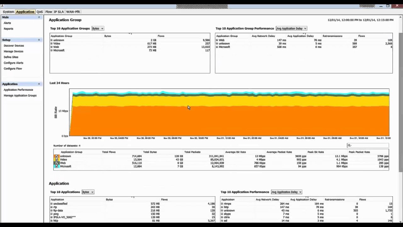Open Define Sites in Setup

tap(11, 57)
